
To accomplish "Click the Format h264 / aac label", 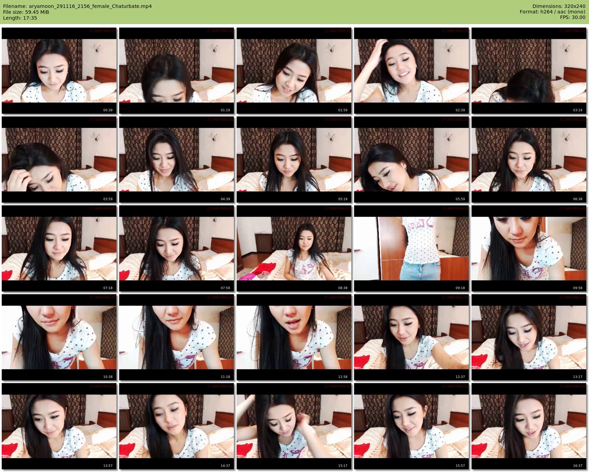I will (x=552, y=12).
